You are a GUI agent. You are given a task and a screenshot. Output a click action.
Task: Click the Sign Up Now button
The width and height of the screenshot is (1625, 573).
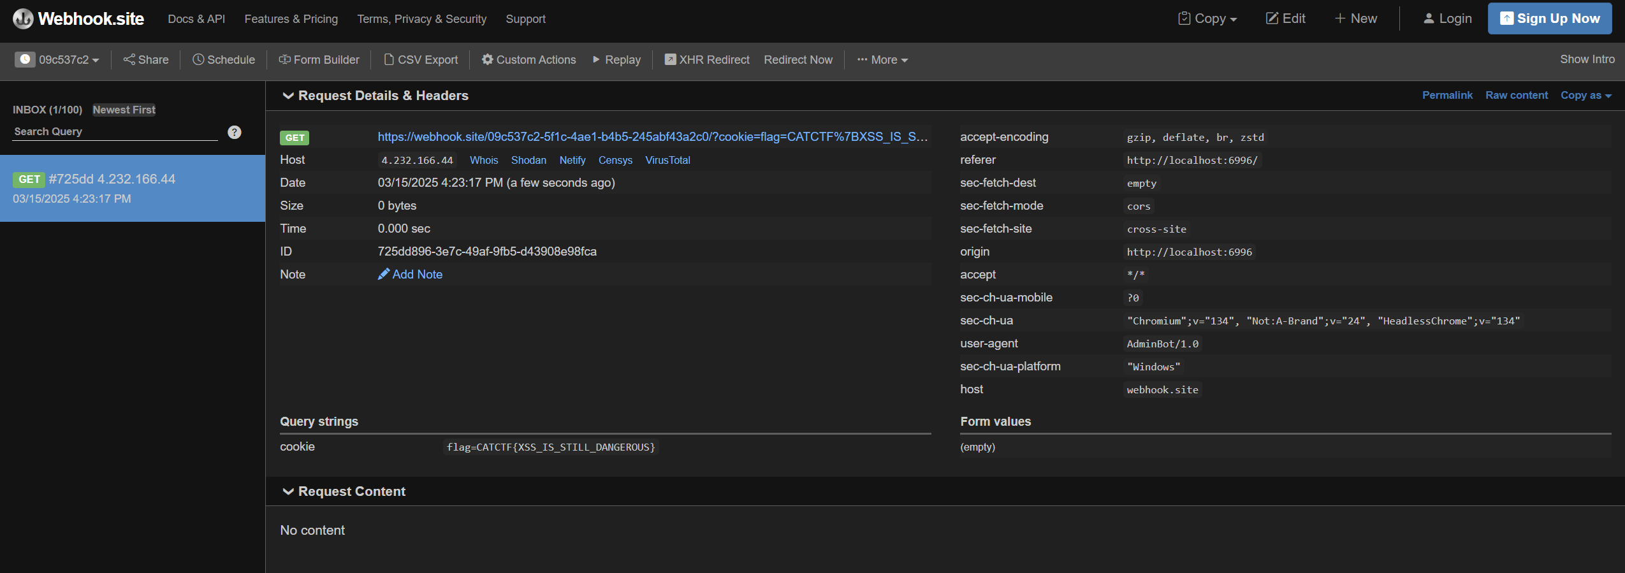(1549, 18)
